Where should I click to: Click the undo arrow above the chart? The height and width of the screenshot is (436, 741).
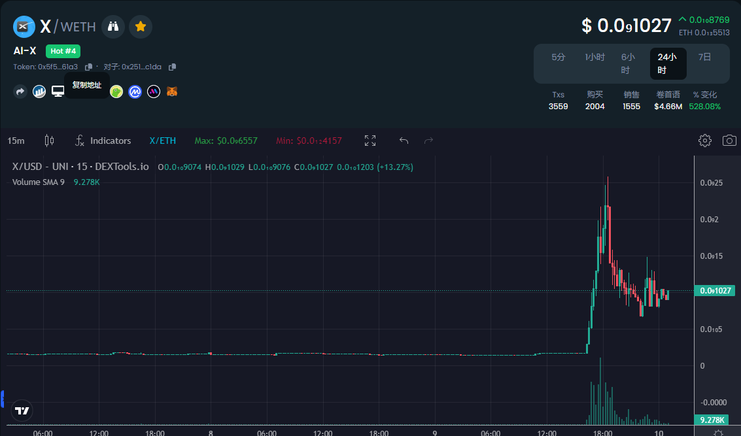[404, 140]
